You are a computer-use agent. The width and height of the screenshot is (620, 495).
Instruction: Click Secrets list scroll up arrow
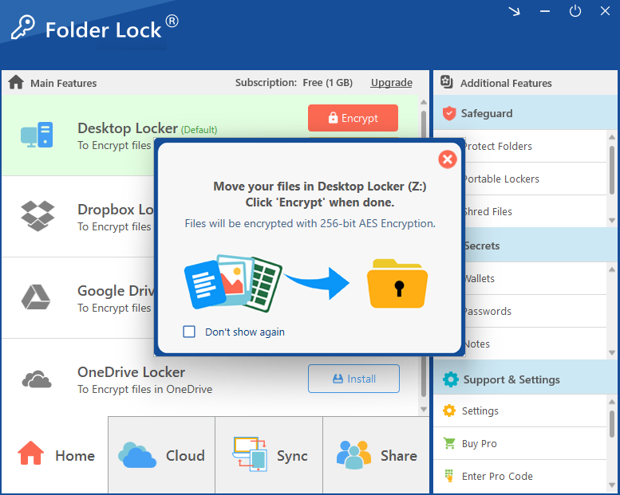coord(612,269)
